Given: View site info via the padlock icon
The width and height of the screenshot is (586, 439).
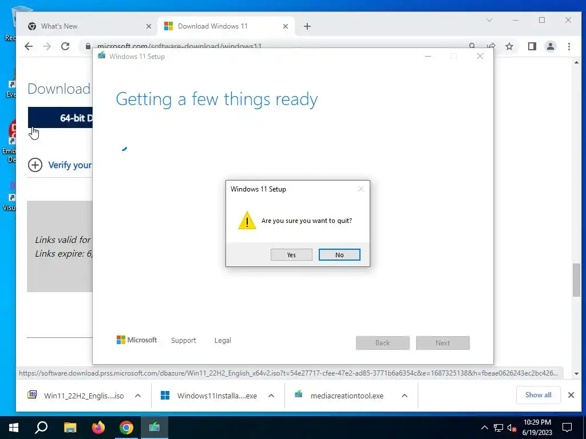Looking at the screenshot, I should click(88, 46).
